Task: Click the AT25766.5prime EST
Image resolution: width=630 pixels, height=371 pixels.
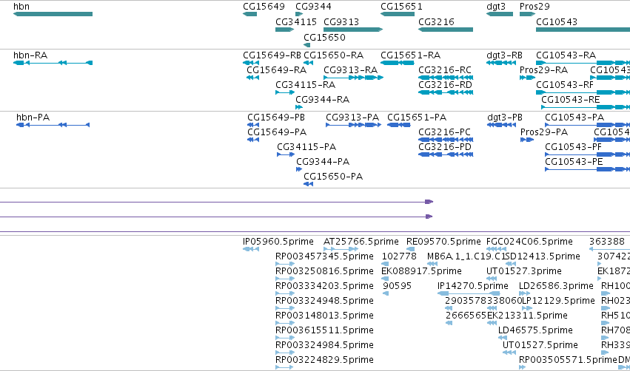Action: tap(341, 250)
